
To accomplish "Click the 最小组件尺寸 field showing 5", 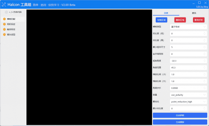I will coord(188,47).
